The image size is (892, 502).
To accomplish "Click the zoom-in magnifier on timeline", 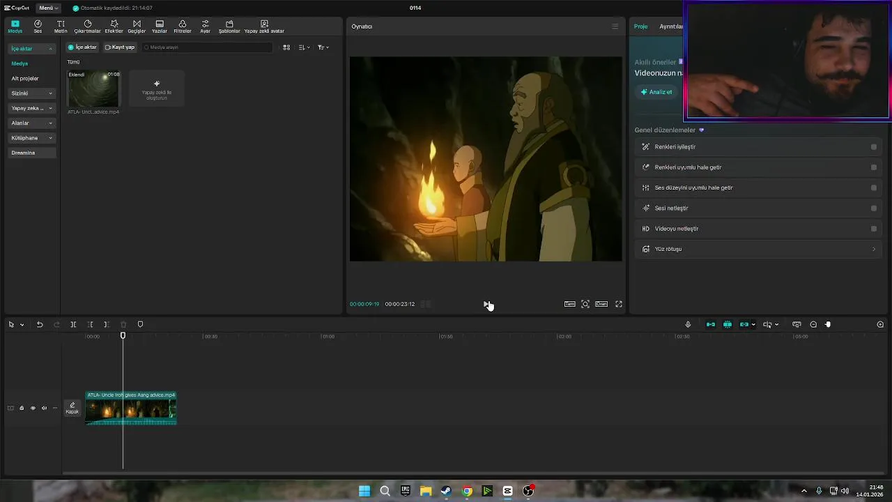I will point(880,324).
